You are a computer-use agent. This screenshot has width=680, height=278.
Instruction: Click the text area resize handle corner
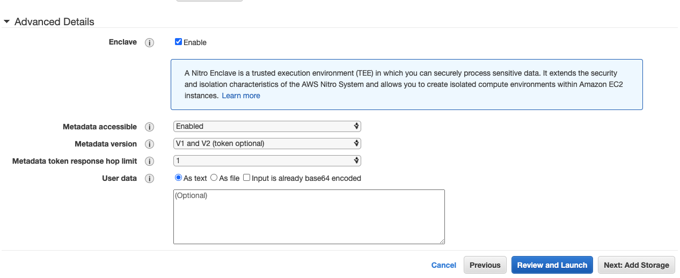442,242
